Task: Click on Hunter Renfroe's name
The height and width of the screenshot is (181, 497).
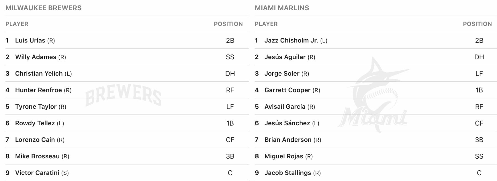Action: point(38,90)
